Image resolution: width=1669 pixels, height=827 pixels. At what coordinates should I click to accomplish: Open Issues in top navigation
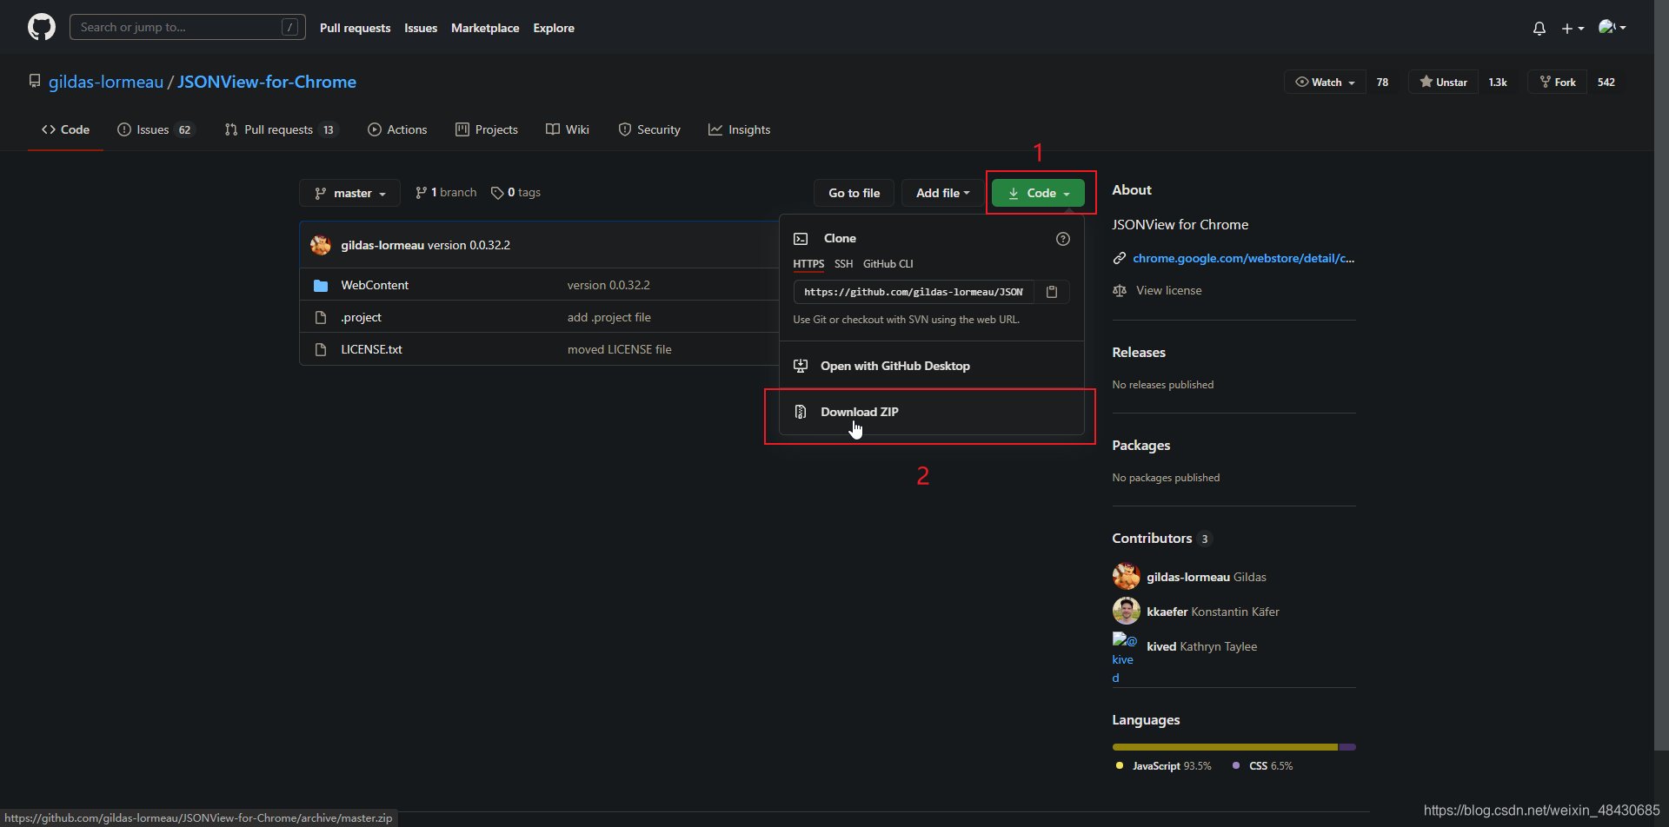click(421, 28)
